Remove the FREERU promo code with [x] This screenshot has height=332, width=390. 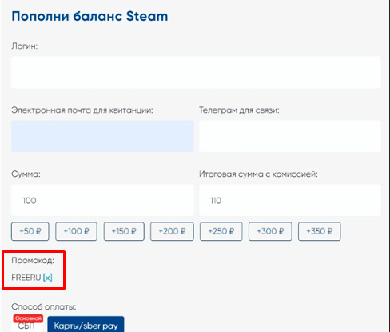pos(48,278)
